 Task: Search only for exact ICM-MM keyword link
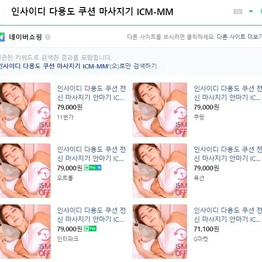coord(78,66)
